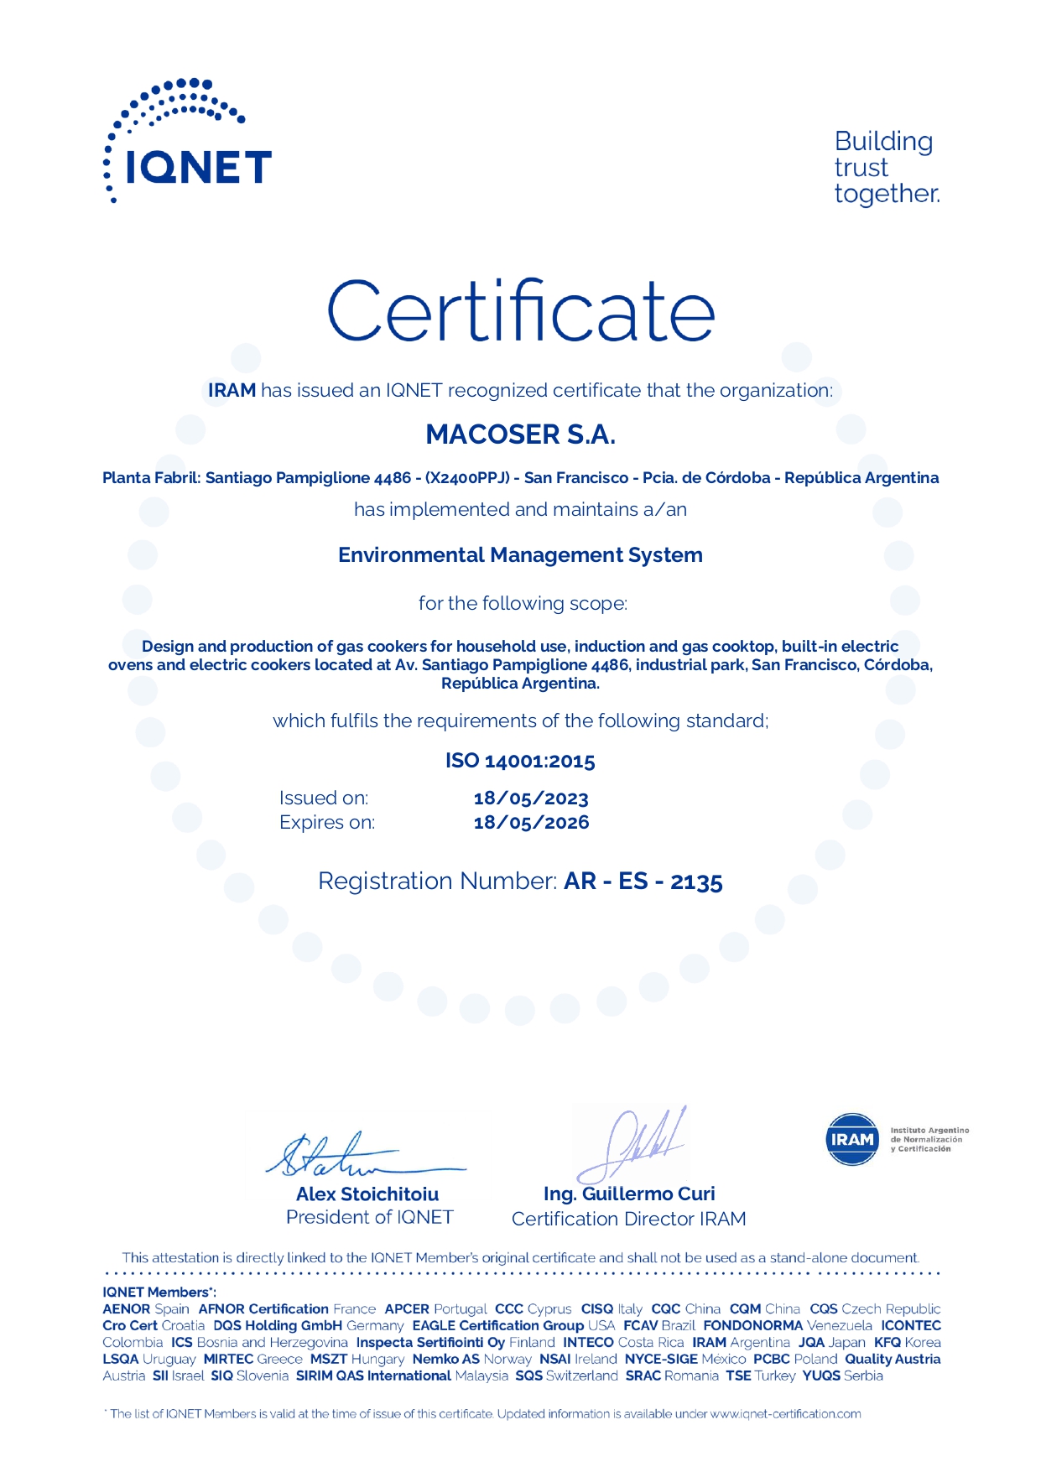Image resolution: width=1041 pixels, height=1472 pixels.
Task: Click the ISO 14001:2015 standard text
Action: [x=520, y=762]
